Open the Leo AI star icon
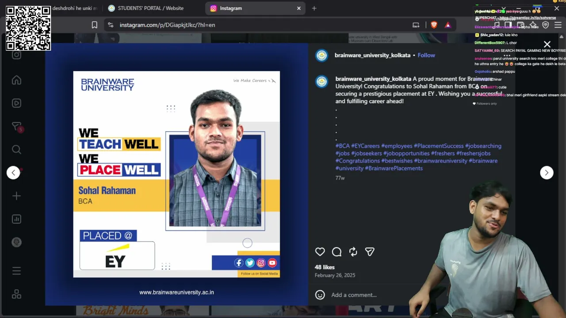566x318 pixels. pyautogui.click(x=533, y=25)
